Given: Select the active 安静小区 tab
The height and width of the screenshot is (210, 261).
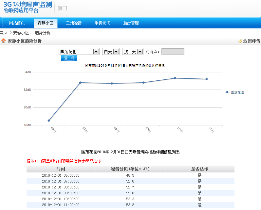Looking at the screenshot, I should [46, 23].
